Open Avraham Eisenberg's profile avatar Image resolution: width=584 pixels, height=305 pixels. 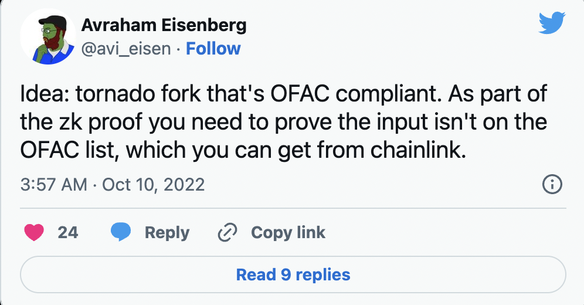[48, 36]
